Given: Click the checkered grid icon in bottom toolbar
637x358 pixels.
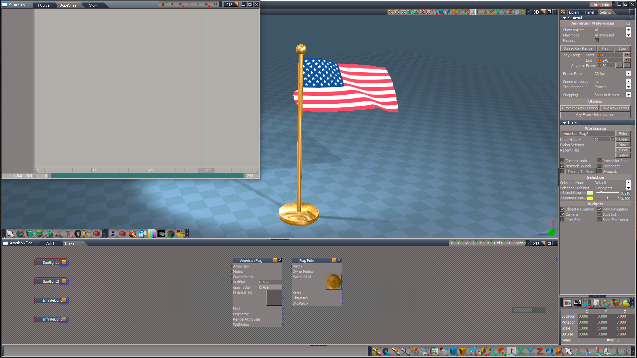Looking at the screenshot, I should point(424,351).
